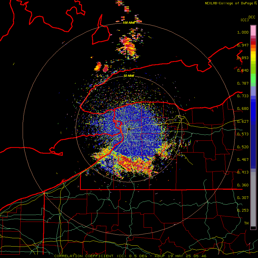Click the 0.253 scale value
Screen dimensions: 258x258
point(243,210)
